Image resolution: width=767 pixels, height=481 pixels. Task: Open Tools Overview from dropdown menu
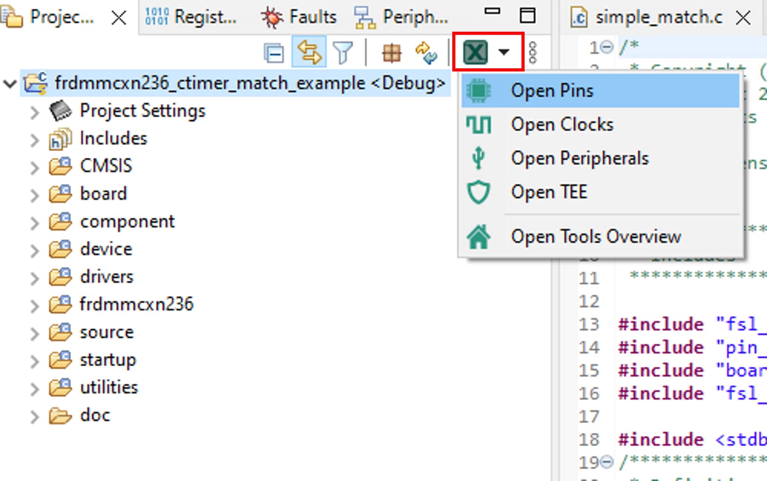(596, 237)
